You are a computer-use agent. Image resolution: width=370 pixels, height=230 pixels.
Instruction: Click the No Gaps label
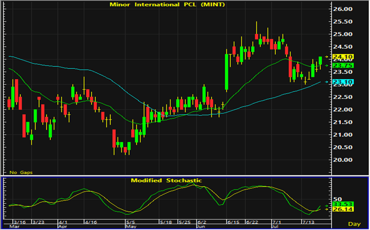pyautogui.click(x=21, y=173)
